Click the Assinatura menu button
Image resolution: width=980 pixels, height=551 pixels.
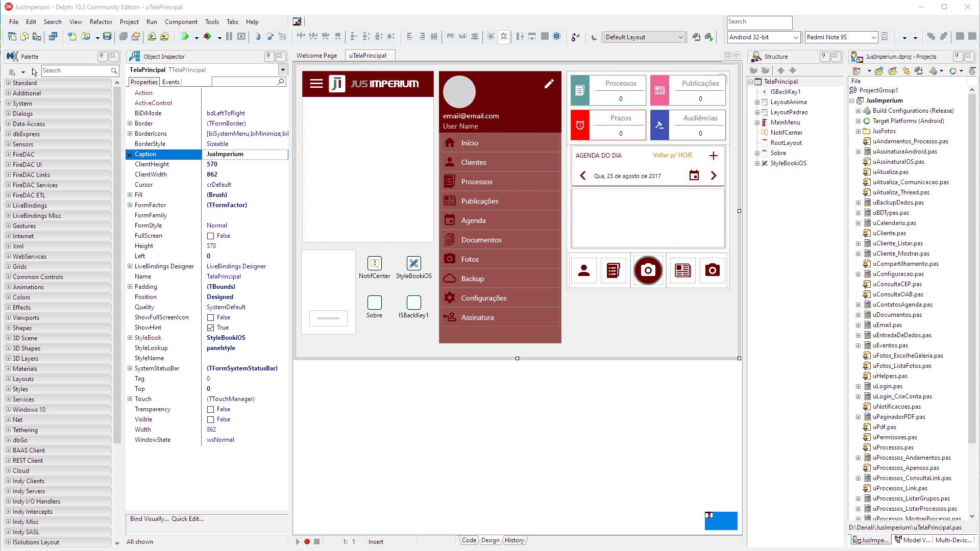[500, 317]
